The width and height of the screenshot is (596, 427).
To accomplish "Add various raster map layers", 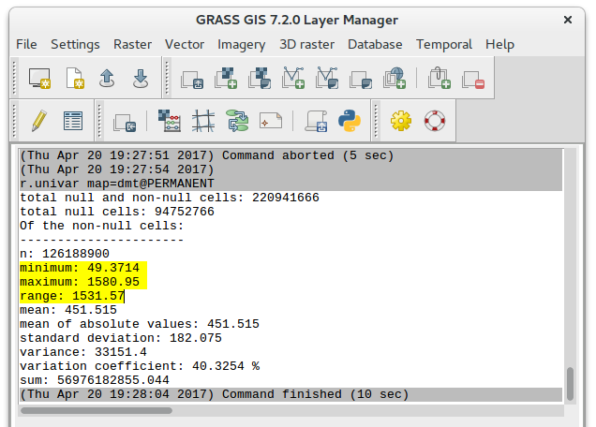I will pyautogui.click(x=260, y=79).
